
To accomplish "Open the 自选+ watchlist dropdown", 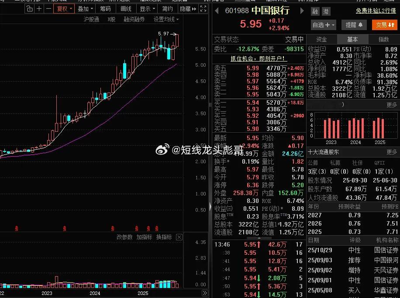I will click(324, 25).
